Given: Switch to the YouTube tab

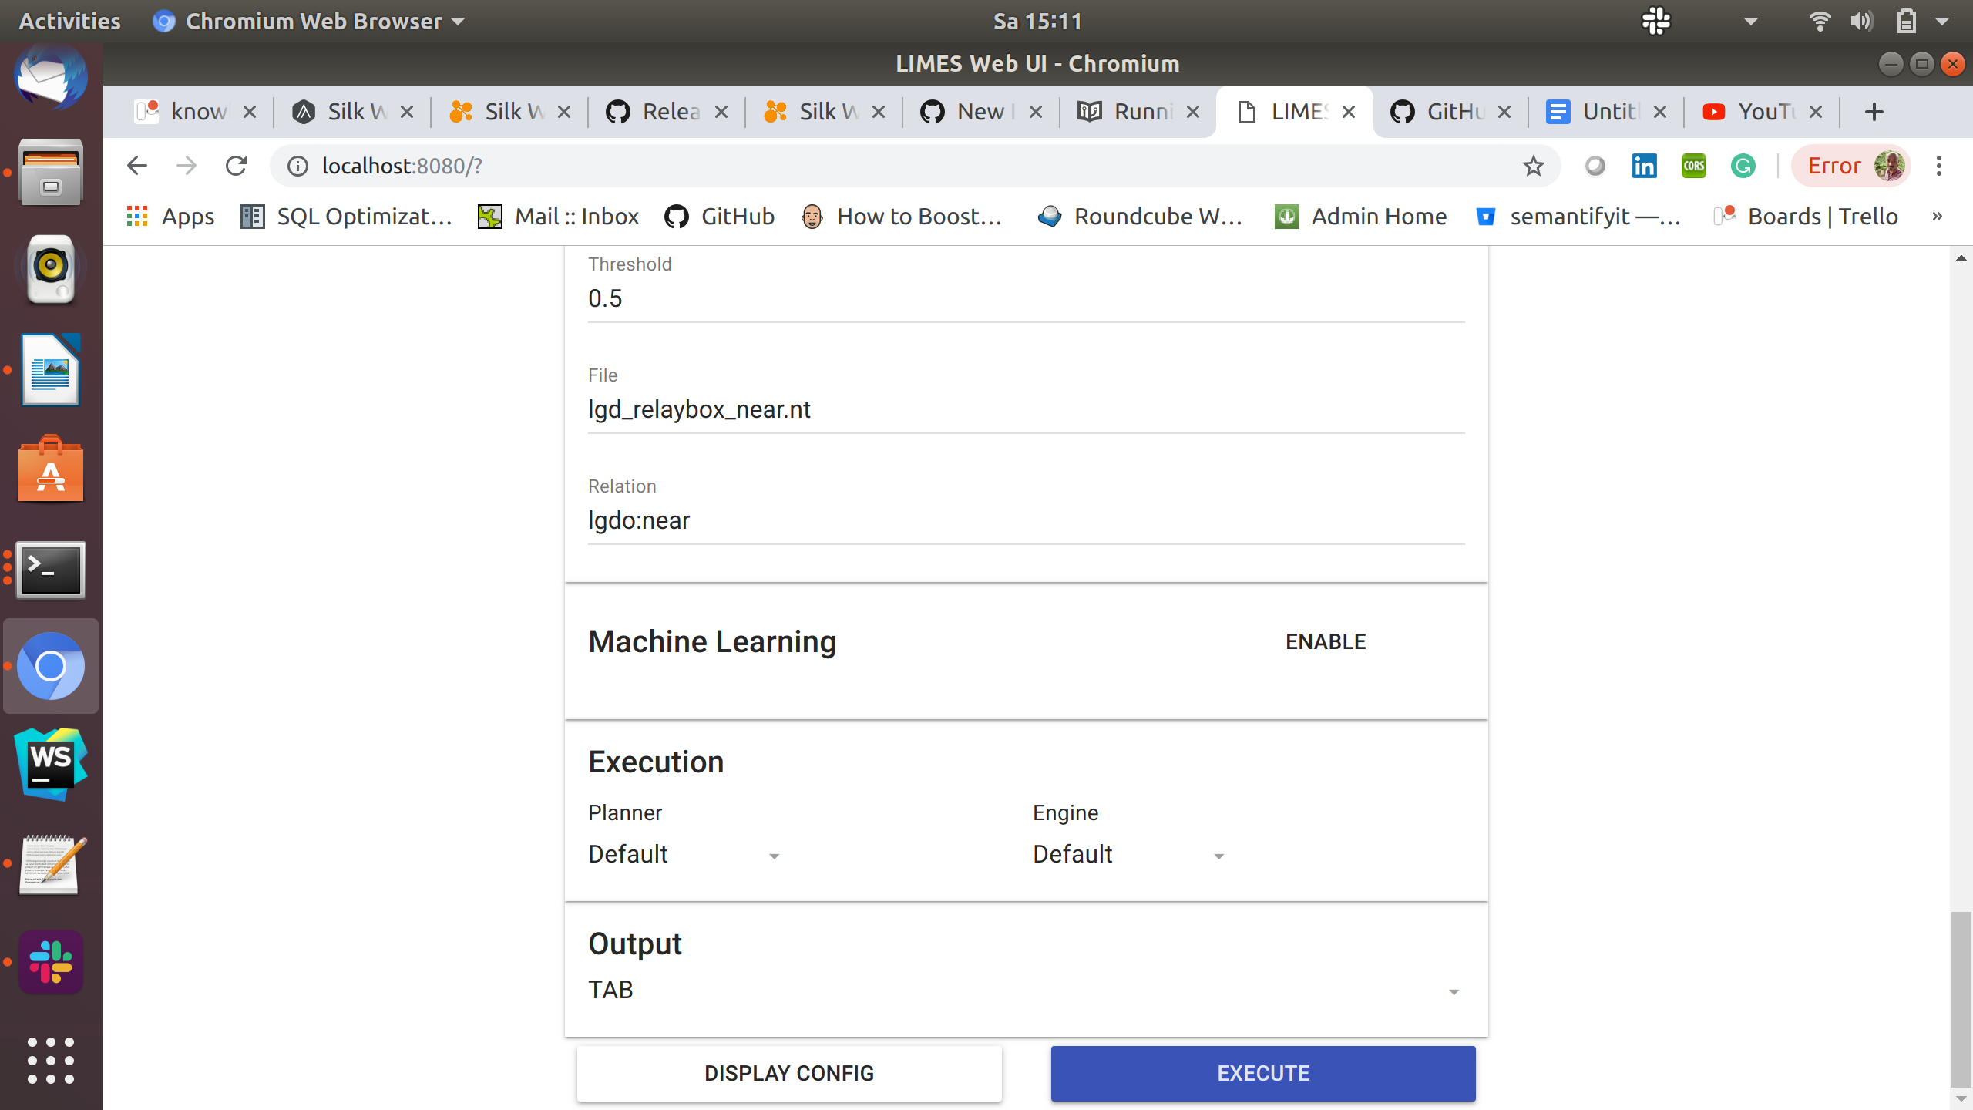Looking at the screenshot, I should (x=1760, y=111).
